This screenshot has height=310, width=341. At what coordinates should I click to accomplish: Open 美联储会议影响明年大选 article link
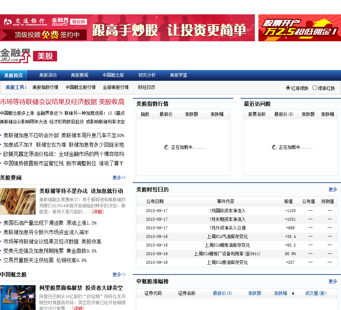pos(23,122)
